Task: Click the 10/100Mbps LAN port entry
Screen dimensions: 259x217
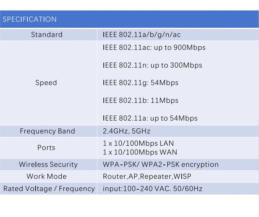Action: pyautogui.click(x=138, y=143)
